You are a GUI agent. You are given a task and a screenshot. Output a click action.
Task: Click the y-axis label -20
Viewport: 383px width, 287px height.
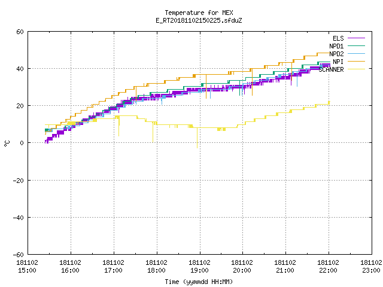pos(19,181)
